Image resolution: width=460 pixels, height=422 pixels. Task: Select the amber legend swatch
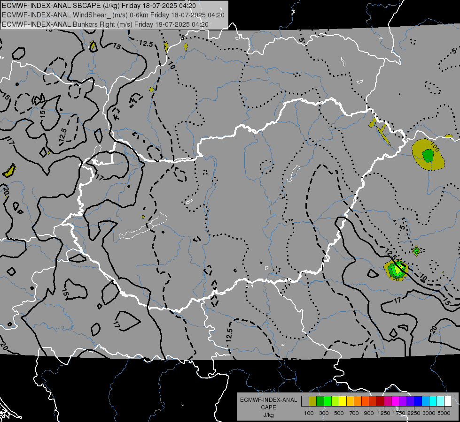point(350,401)
